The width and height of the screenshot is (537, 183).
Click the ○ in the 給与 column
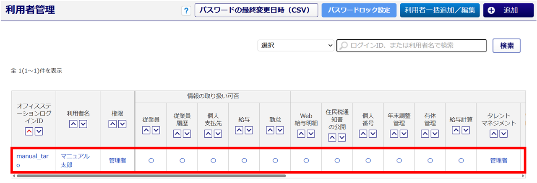[x=244, y=160]
